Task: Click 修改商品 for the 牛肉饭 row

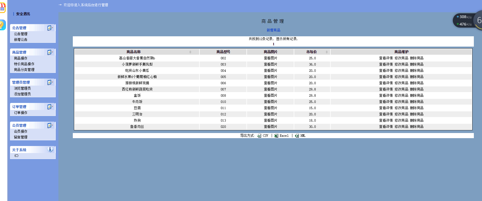Action: 401,102
